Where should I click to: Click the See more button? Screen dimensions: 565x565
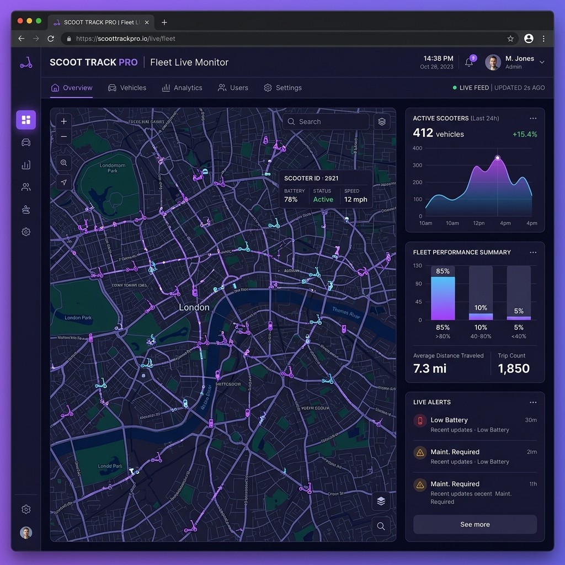tap(475, 524)
